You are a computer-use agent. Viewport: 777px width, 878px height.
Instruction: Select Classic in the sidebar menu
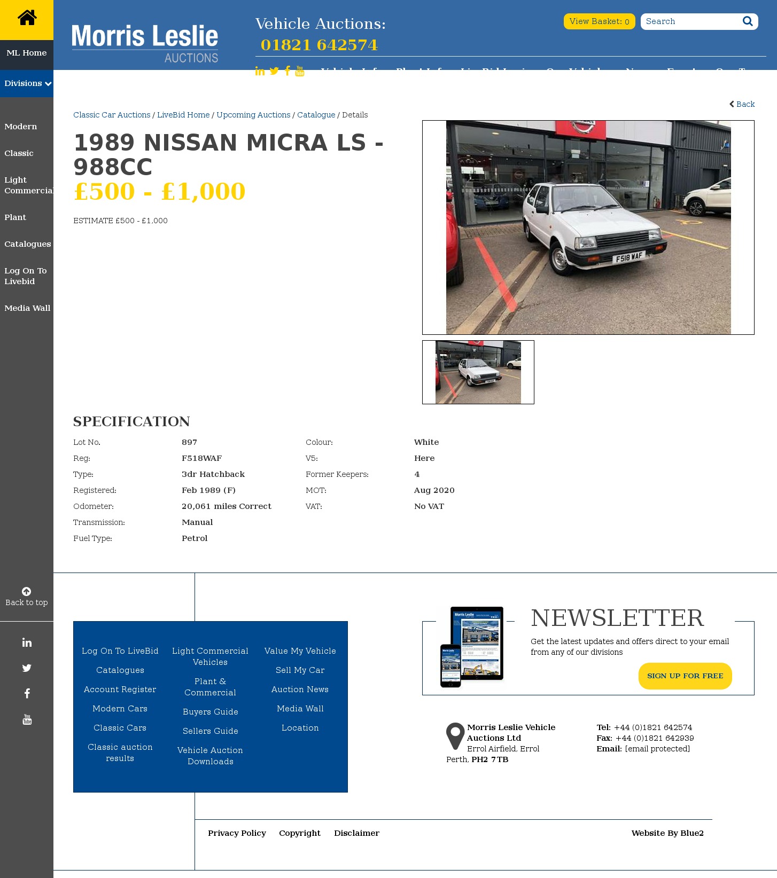[19, 153]
